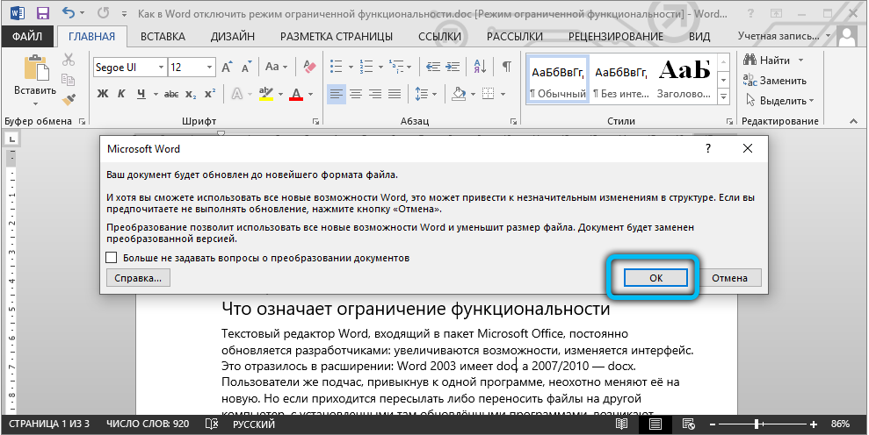
Task: Toggle show paragraph marks (¶)
Action: click(506, 68)
